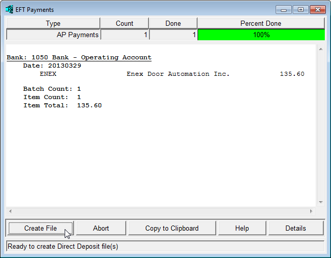Click the EFT Payments window icon
The image size is (331, 258).
tap(9, 9)
